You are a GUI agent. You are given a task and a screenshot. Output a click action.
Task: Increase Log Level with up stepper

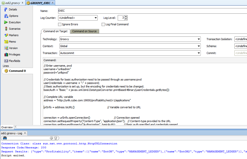pos(126,17)
